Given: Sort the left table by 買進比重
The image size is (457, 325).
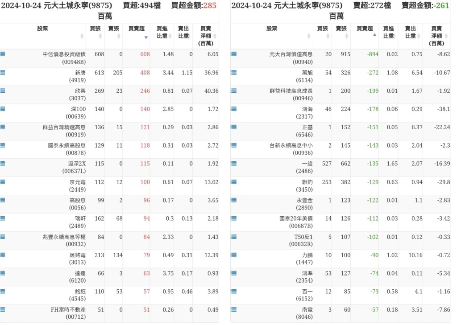Looking at the screenshot, I should coord(162,32).
